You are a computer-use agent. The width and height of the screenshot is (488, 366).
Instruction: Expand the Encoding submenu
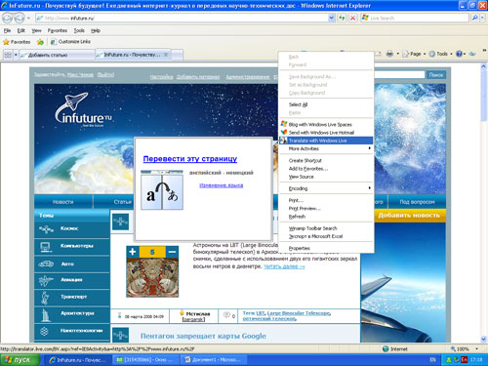[x=326, y=188]
